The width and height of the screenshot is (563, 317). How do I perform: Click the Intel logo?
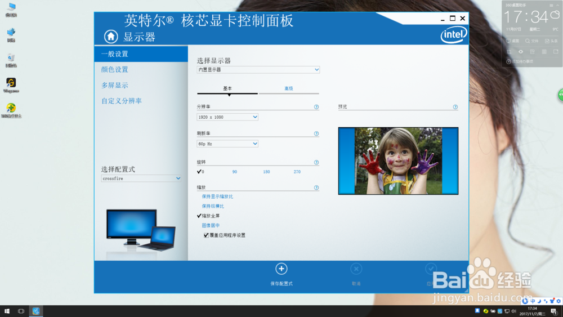[x=454, y=34]
